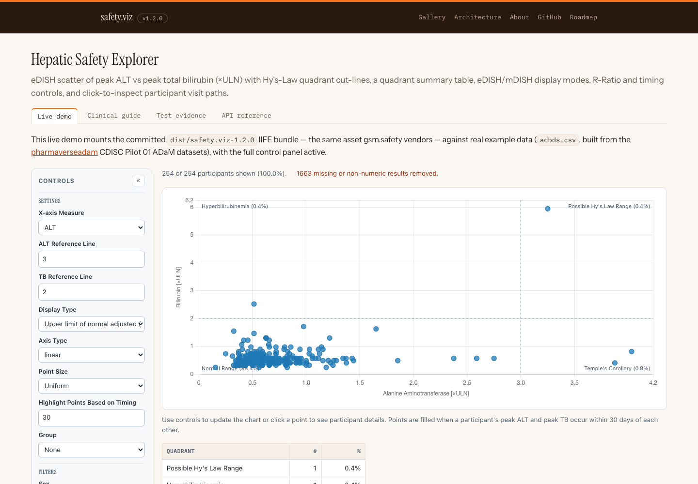Click the safety.viz logo
Screen dimensions: 698x484
tap(116, 17)
